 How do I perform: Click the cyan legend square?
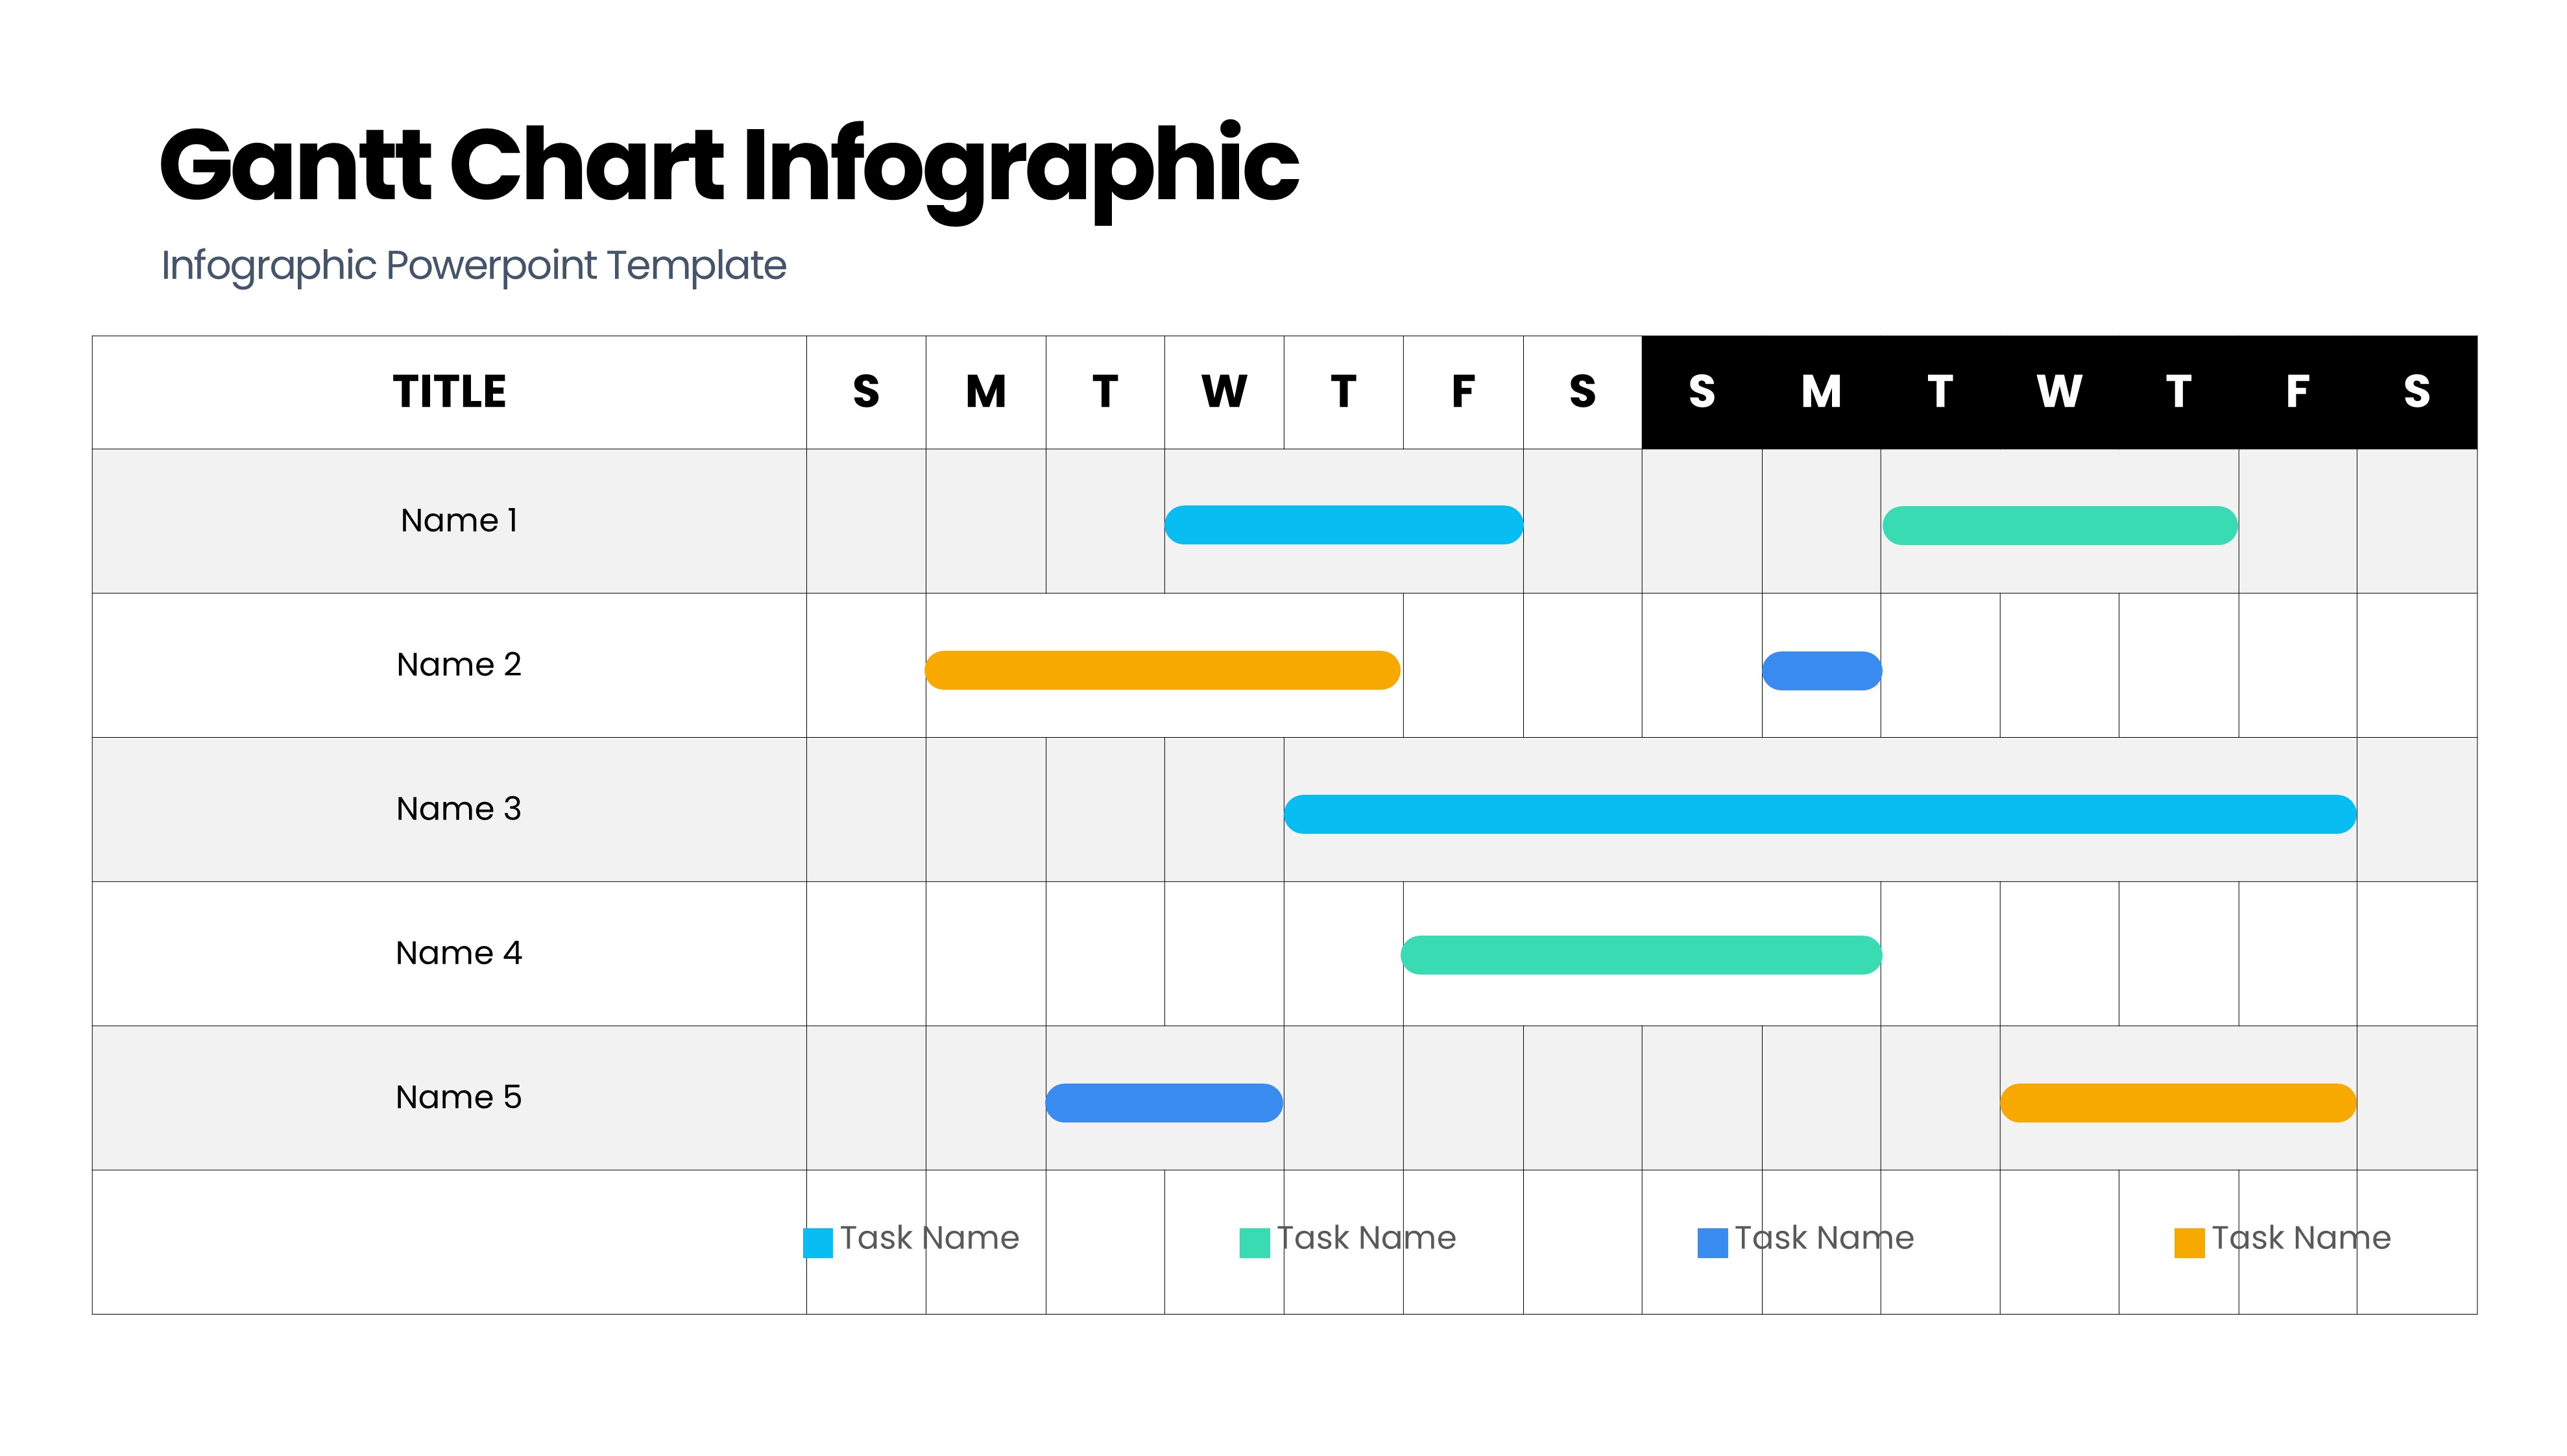[817, 1242]
